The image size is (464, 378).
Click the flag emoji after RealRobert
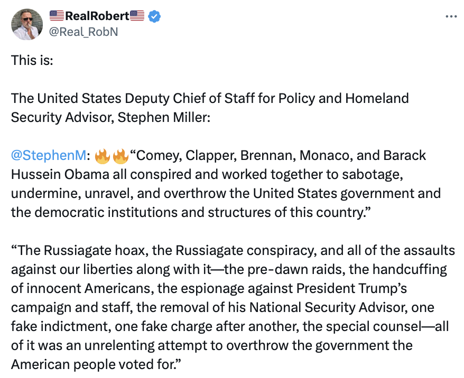pyautogui.click(x=137, y=17)
